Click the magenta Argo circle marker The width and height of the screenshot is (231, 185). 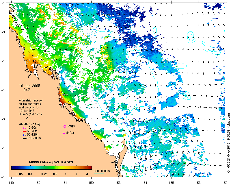click(65, 126)
